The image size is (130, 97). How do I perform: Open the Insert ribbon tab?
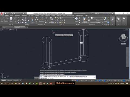point(12,15)
